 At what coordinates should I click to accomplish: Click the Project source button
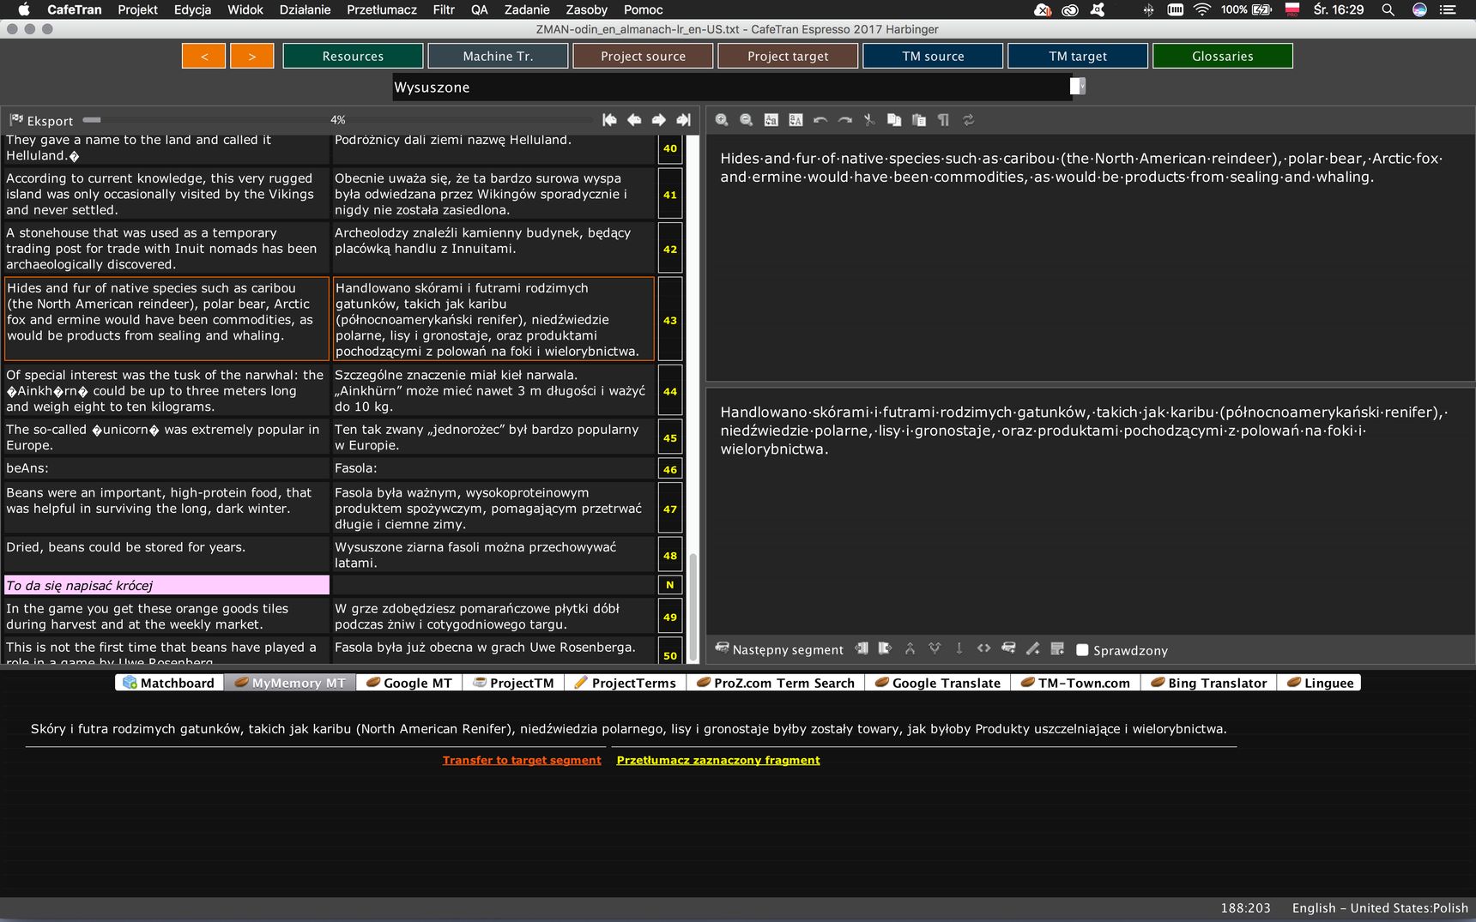click(x=643, y=56)
